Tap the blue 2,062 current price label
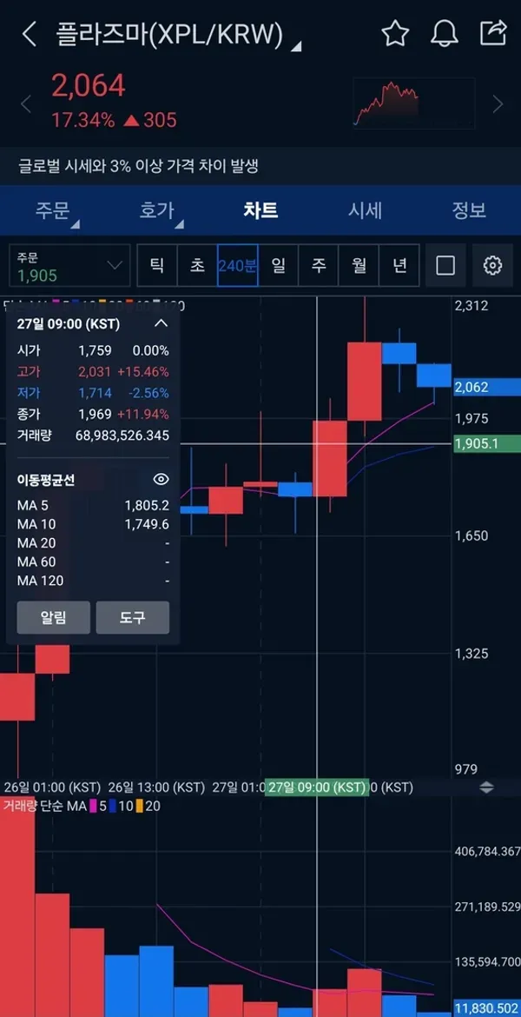 point(486,387)
